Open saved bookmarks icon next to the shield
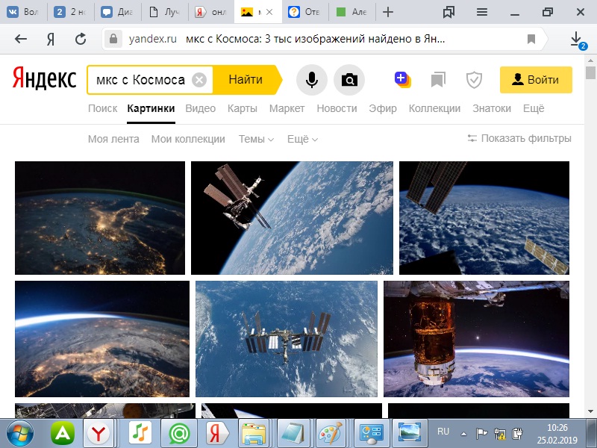Viewport: 597px width, 448px height. [438, 80]
